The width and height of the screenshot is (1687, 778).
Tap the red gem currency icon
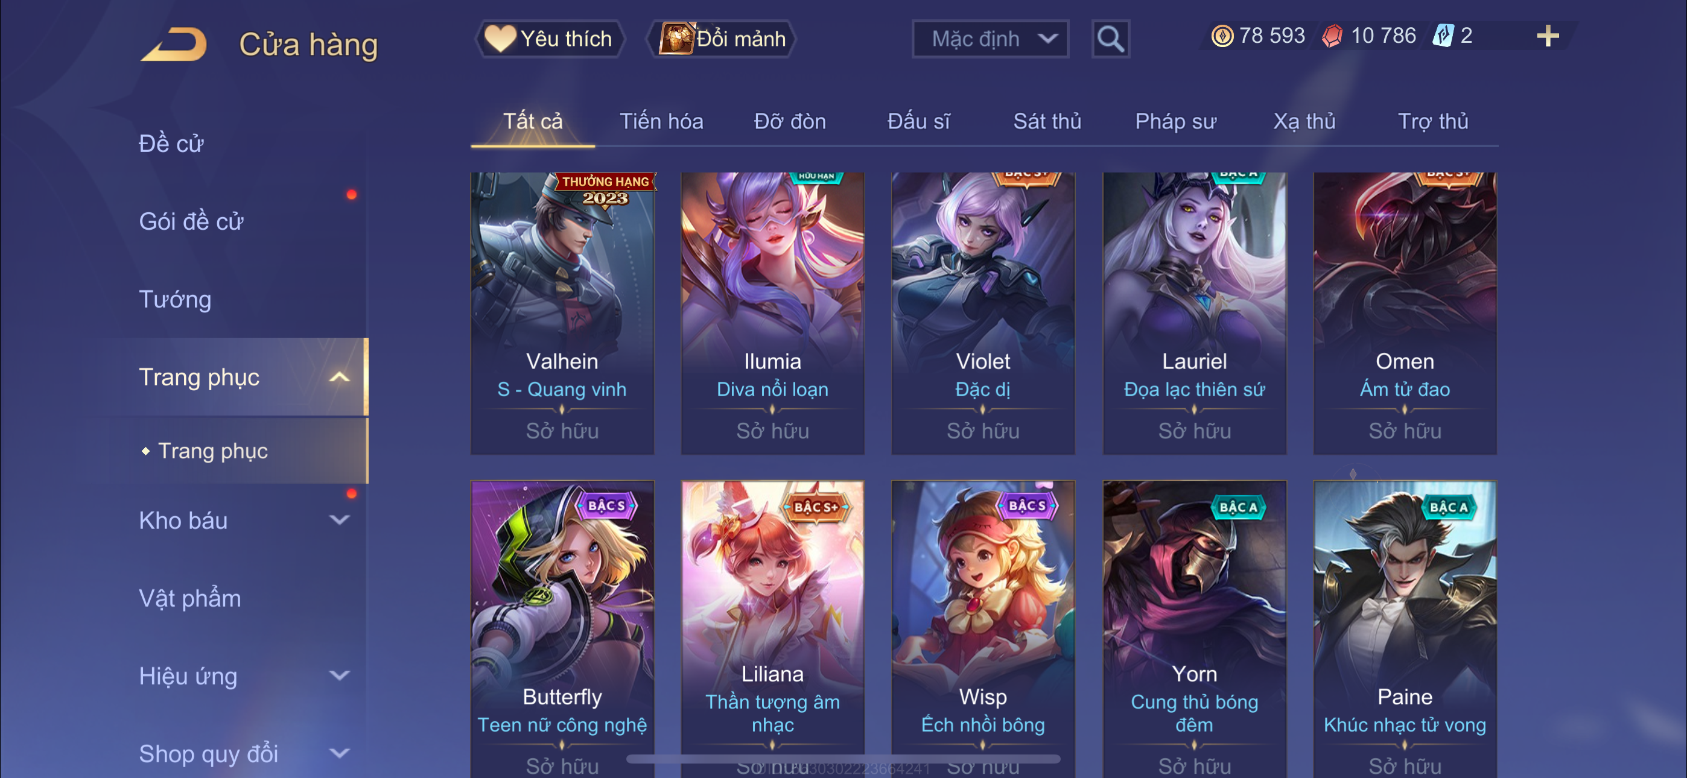tap(1332, 36)
